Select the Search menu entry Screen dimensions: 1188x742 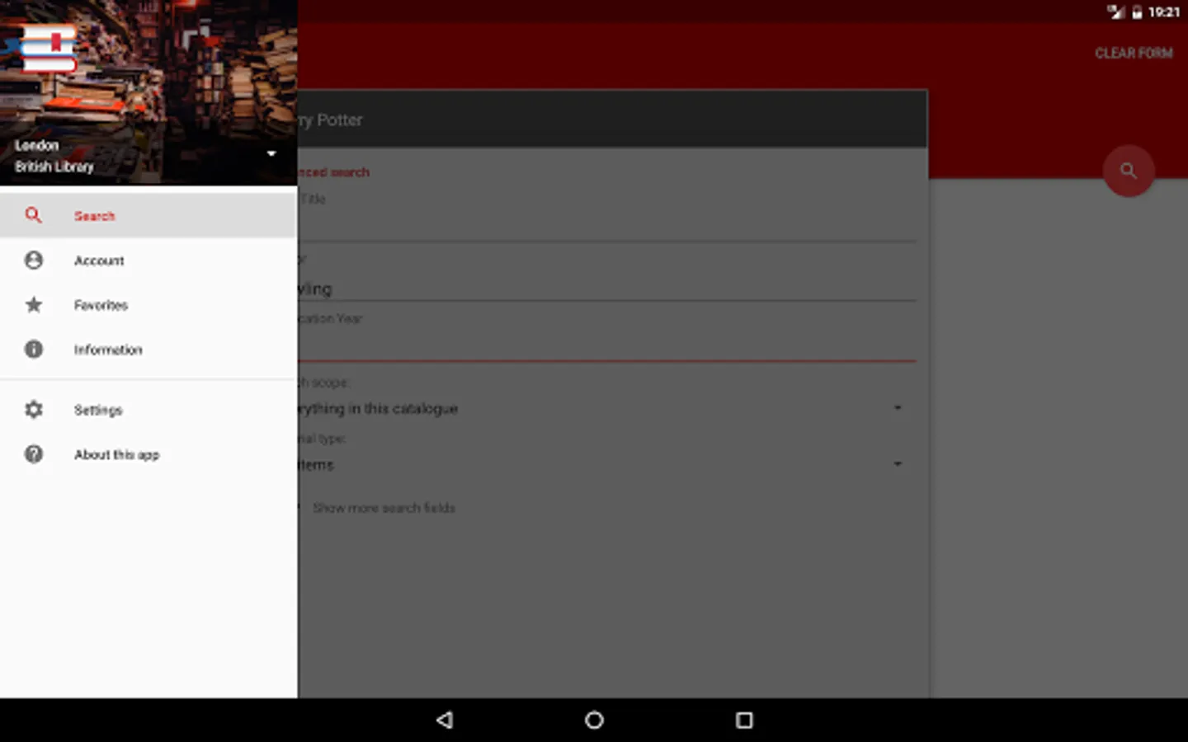tap(148, 215)
